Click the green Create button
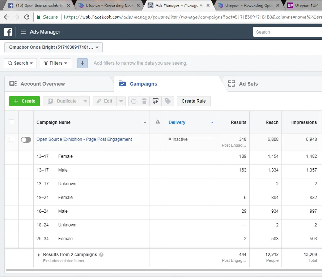This screenshot has height=277, width=322. [25, 101]
